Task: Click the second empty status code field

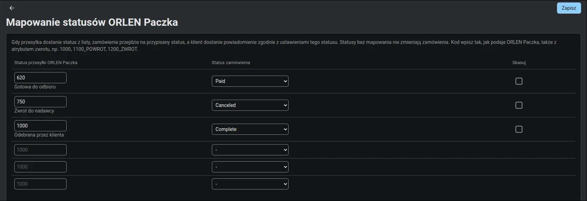Action: click(x=40, y=167)
